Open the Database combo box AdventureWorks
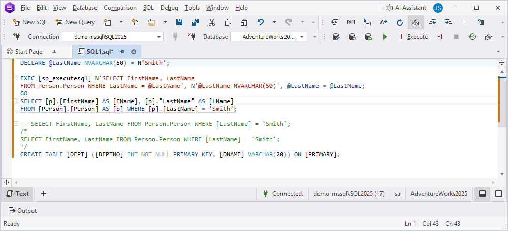The height and width of the screenshot is (231, 508). pyautogui.click(x=268, y=37)
